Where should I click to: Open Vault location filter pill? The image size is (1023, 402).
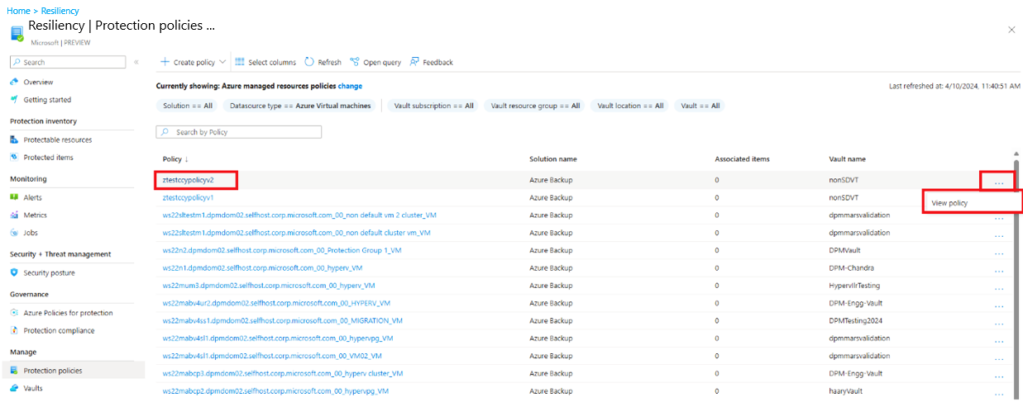pyautogui.click(x=630, y=106)
